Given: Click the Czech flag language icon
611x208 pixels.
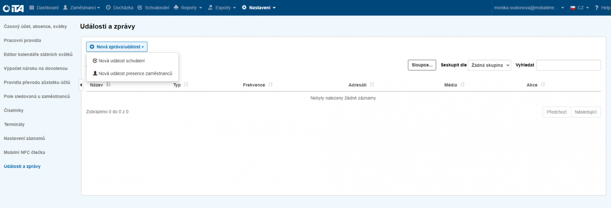Looking at the screenshot, I should 573,8.
